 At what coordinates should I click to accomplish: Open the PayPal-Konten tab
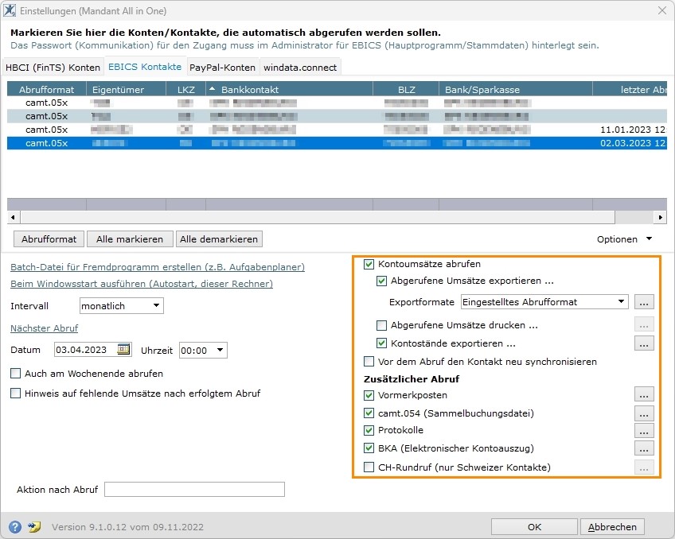click(x=223, y=68)
